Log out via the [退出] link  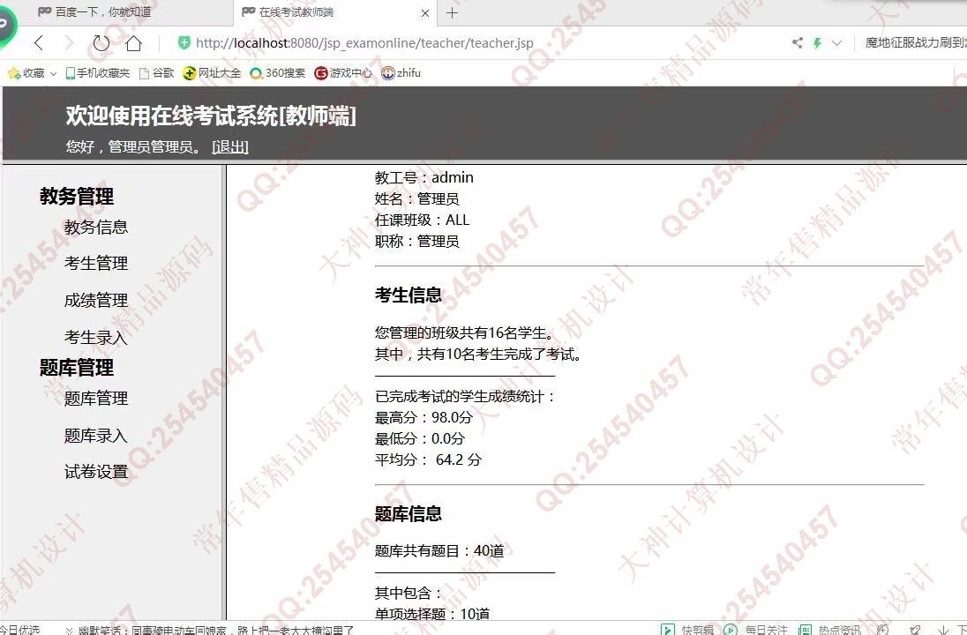[x=230, y=146]
